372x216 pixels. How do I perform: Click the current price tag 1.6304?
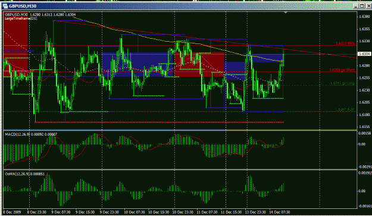(364, 54)
